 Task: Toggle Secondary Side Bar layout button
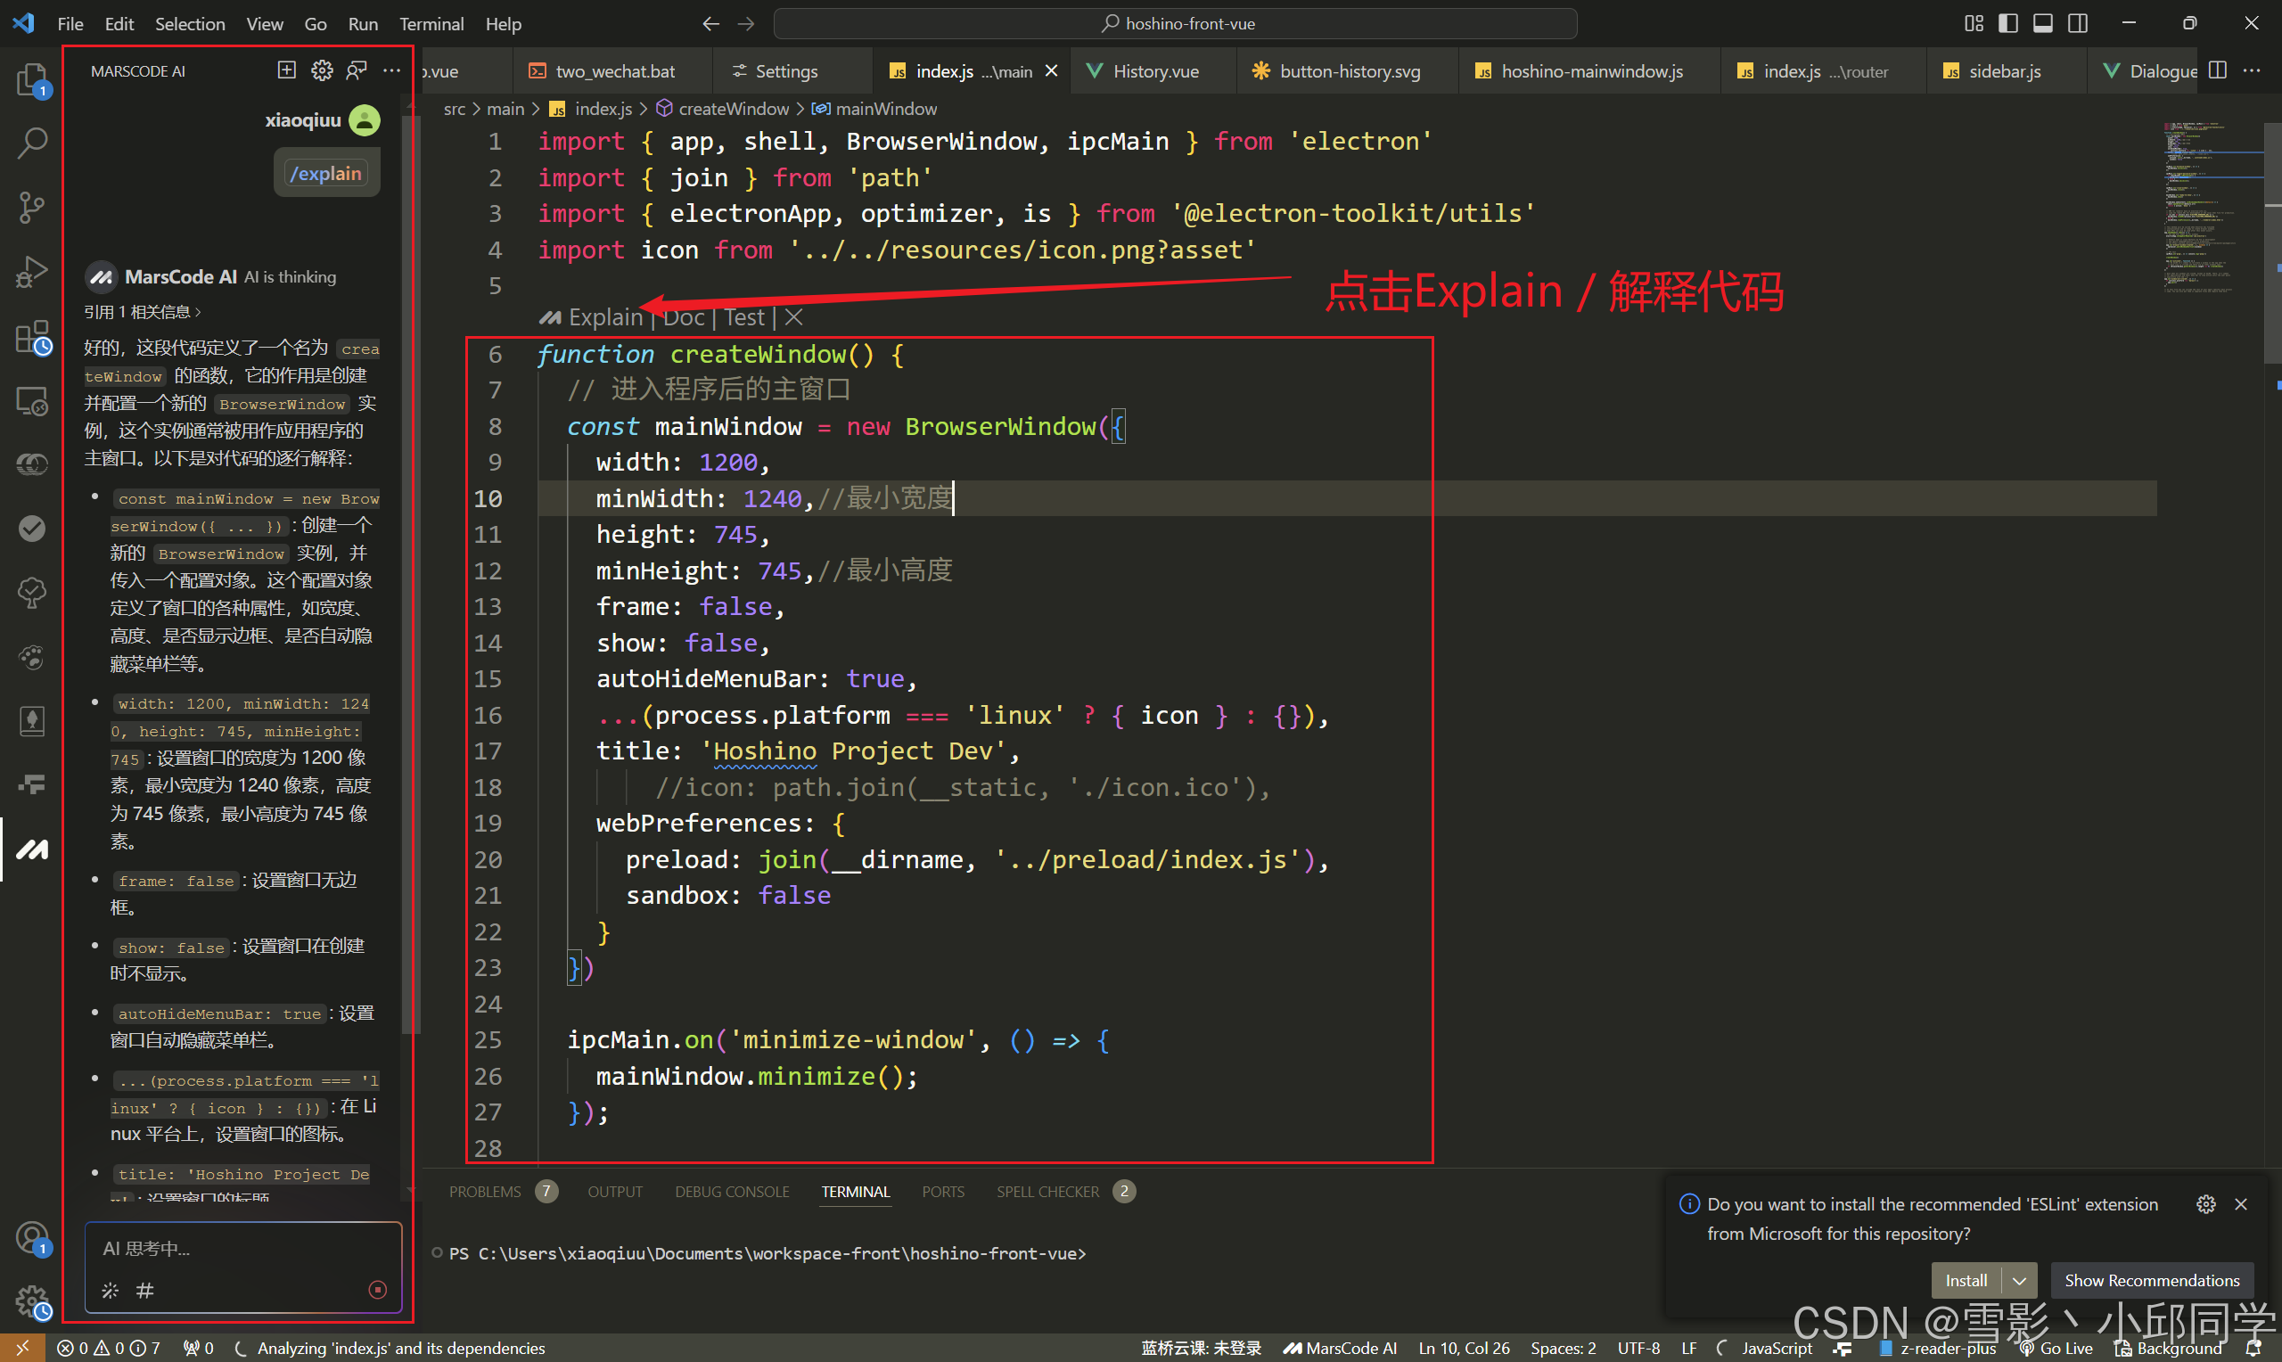pos(2077,24)
